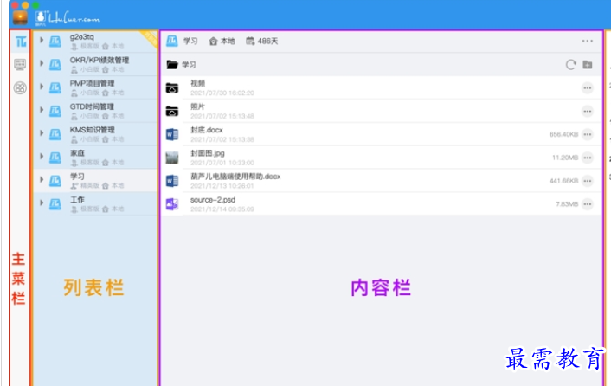Viewport: 611px width, 386px height.
Task: Expand the KMS知识管理 list entry
Action: (x=42, y=132)
